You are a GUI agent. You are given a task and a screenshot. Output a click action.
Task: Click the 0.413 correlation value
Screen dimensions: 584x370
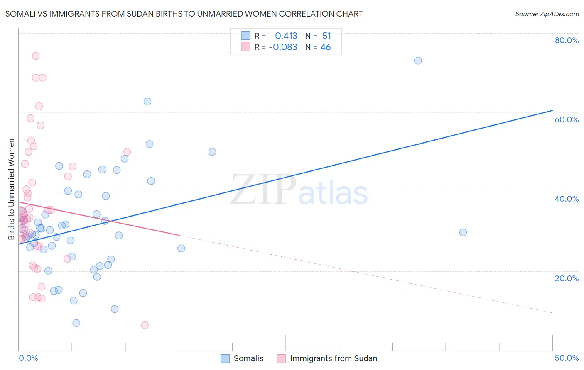click(286, 36)
